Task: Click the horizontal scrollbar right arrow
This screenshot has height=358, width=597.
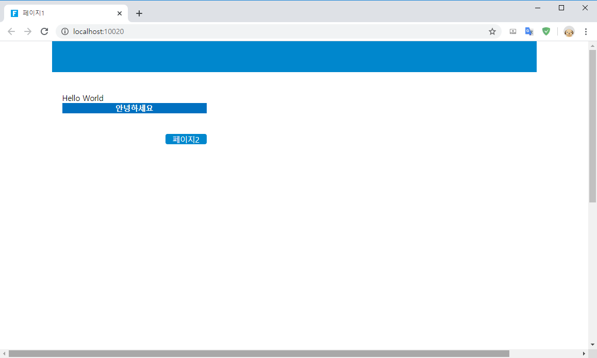Action: coord(584,353)
